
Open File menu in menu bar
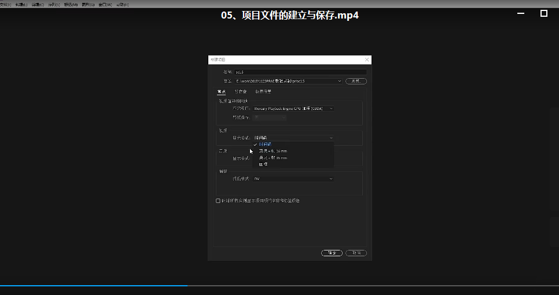pyautogui.click(x=5, y=5)
